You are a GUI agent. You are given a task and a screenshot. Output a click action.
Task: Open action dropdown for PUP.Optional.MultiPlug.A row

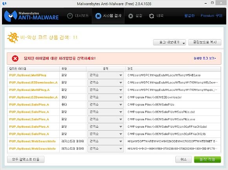[x=106, y=90]
